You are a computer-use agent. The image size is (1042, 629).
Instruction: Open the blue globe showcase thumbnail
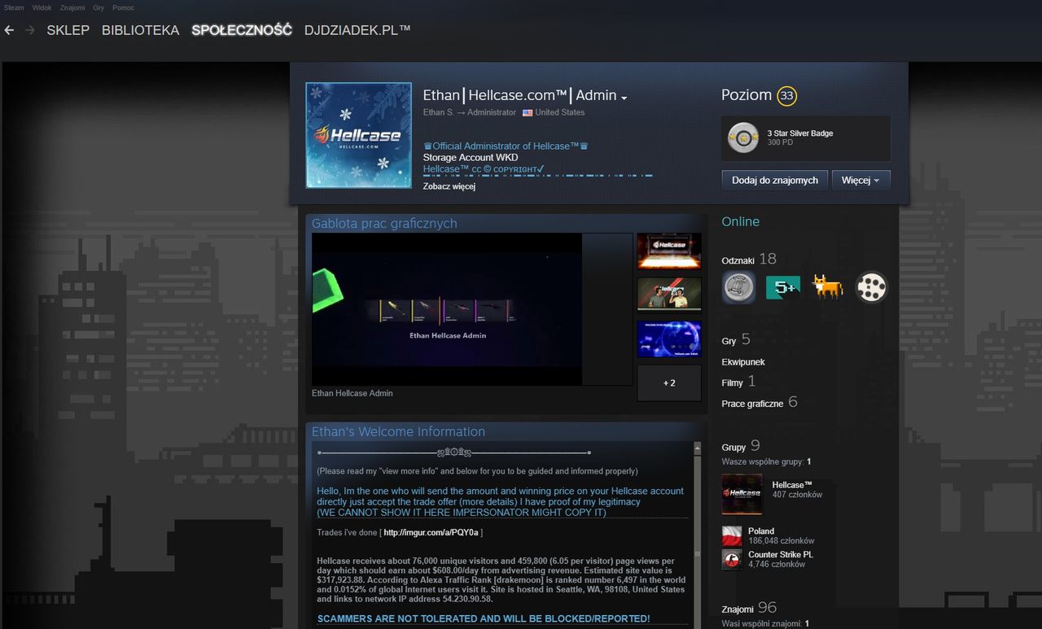point(669,339)
